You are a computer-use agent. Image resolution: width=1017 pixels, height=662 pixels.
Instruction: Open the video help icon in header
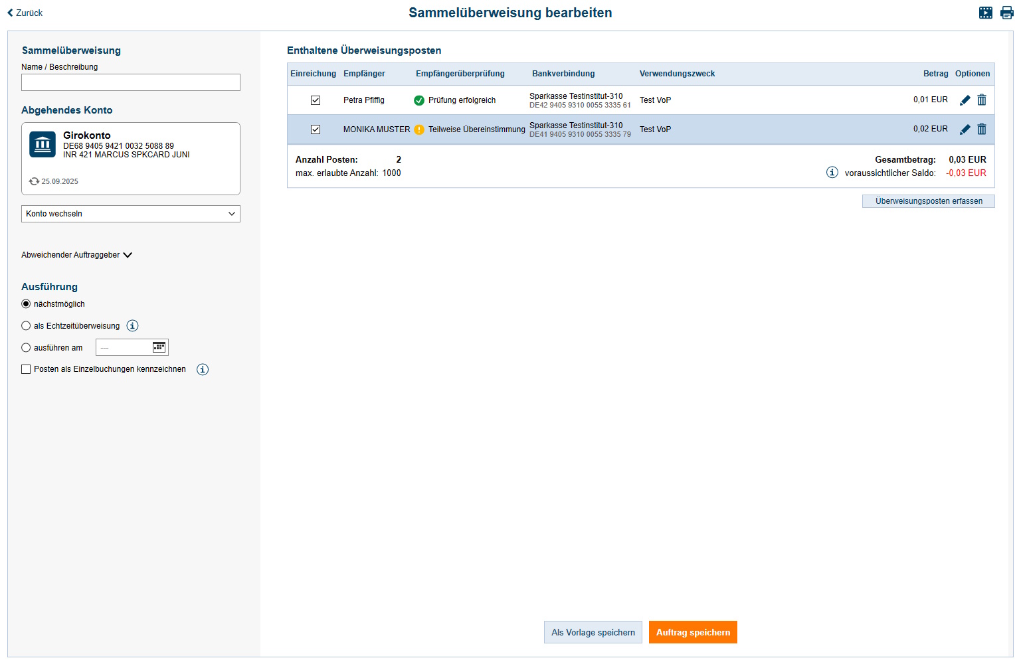(x=985, y=13)
